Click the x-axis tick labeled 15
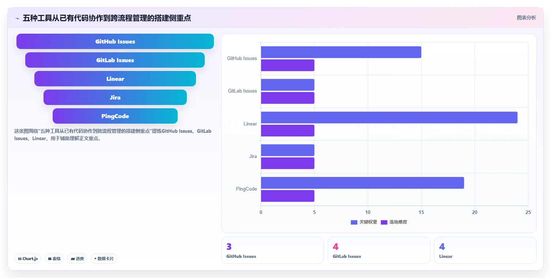Screen dimensions: 551x278 point(421,212)
